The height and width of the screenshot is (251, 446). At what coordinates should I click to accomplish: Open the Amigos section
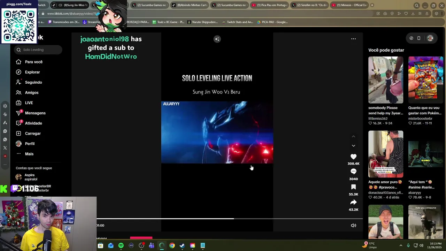pyautogui.click(x=27, y=92)
